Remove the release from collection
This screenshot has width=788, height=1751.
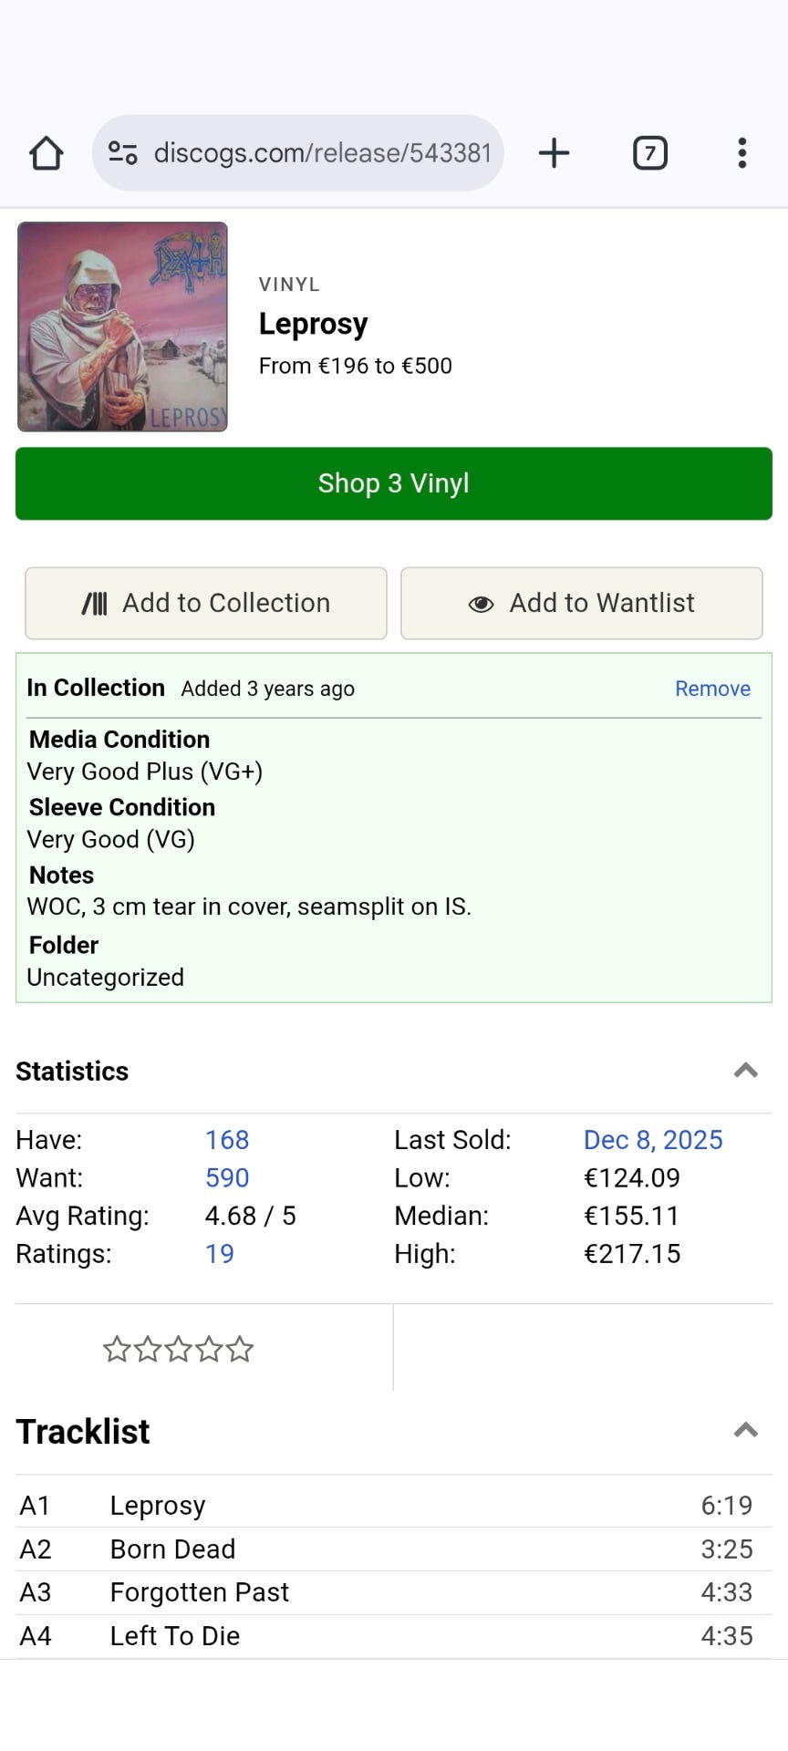[x=712, y=689]
